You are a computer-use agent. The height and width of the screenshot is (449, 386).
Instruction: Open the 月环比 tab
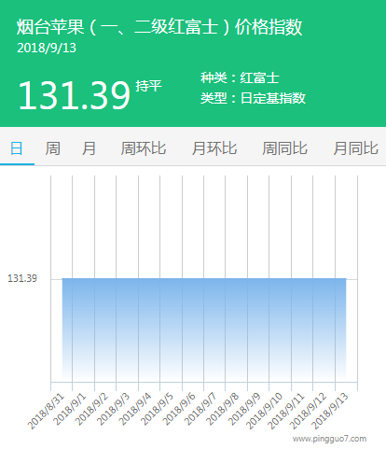pos(214,148)
